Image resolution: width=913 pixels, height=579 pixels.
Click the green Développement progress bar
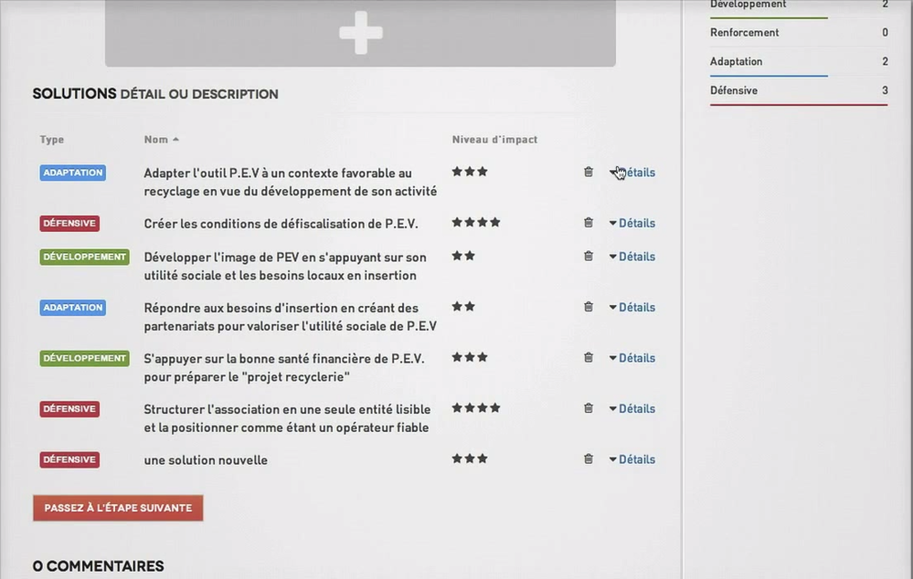click(769, 18)
